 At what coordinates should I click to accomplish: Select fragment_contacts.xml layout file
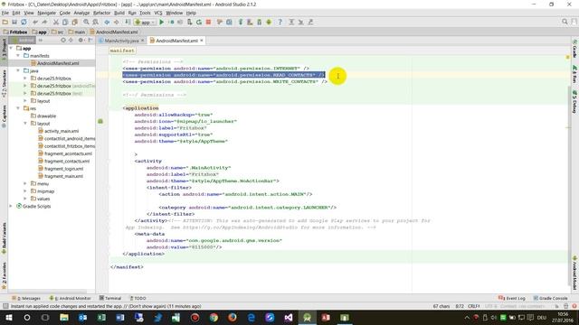coord(64,161)
